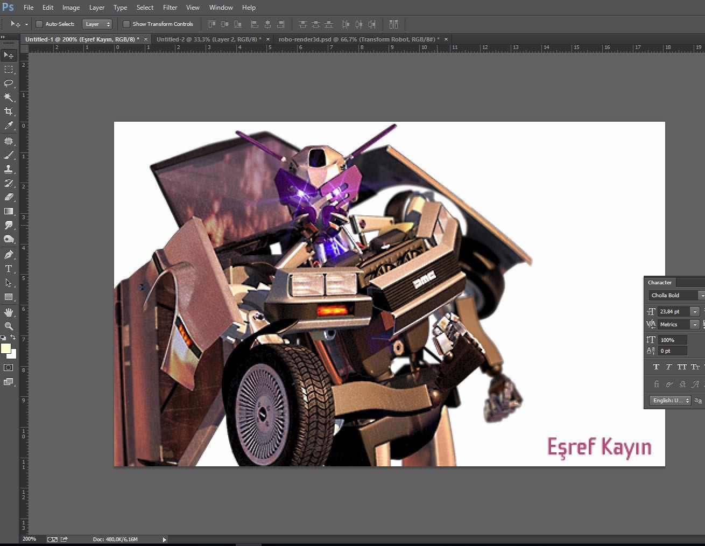This screenshot has height=546, width=705.
Task: Select the Sponge tool
Action: pos(9,239)
